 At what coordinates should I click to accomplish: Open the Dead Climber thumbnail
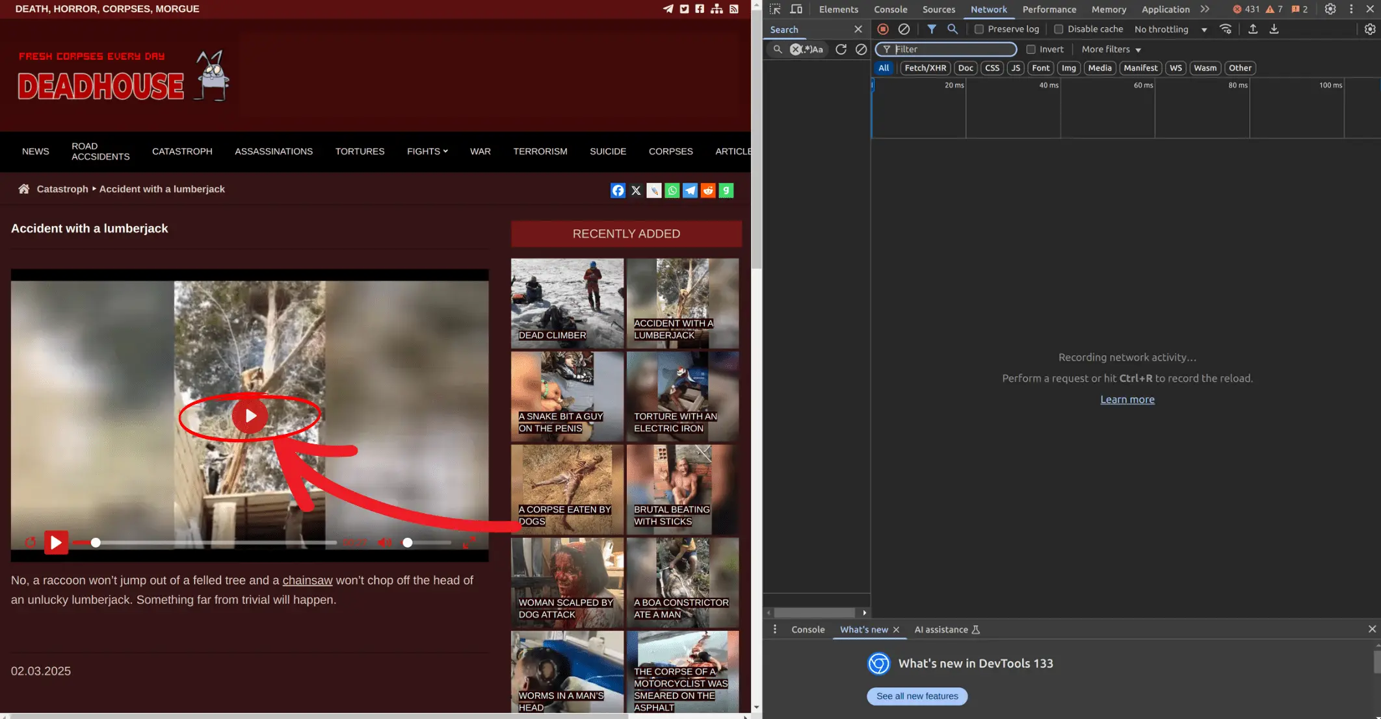click(x=567, y=303)
